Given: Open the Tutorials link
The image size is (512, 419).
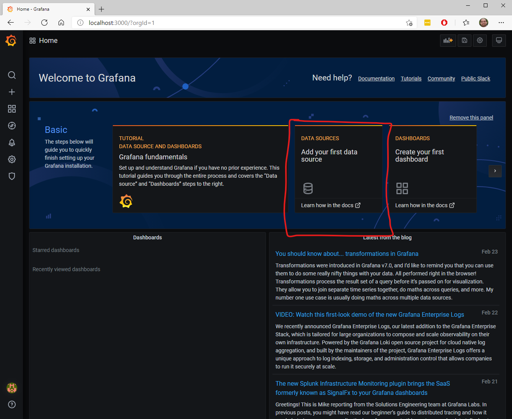Looking at the screenshot, I should coord(411,79).
